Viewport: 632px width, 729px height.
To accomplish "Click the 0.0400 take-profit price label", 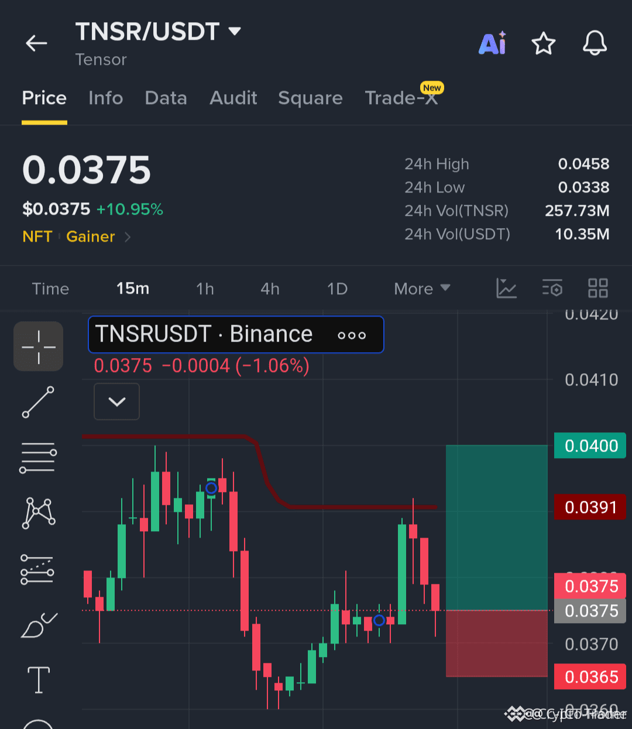I will [x=590, y=446].
